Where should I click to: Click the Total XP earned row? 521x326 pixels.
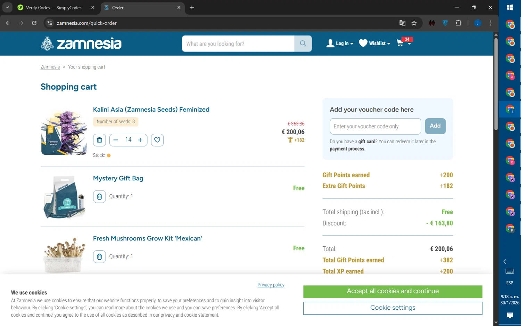(388, 271)
